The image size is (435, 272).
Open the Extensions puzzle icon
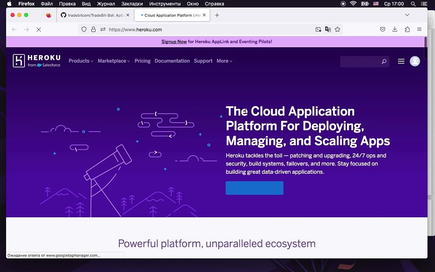[x=407, y=29]
